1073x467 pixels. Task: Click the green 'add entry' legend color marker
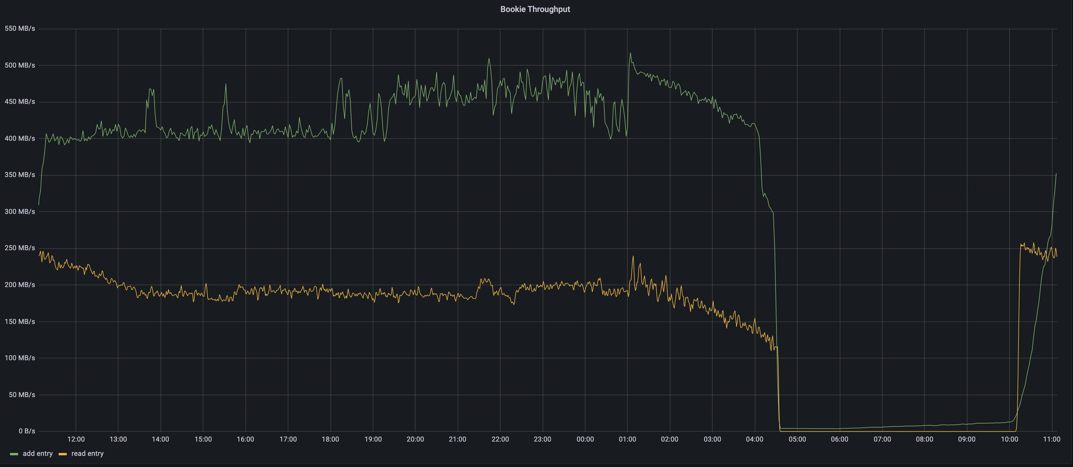coord(14,454)
